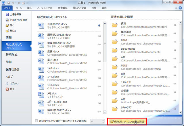Pin the 資料 folder in recent places

click(x=175, y=25)
